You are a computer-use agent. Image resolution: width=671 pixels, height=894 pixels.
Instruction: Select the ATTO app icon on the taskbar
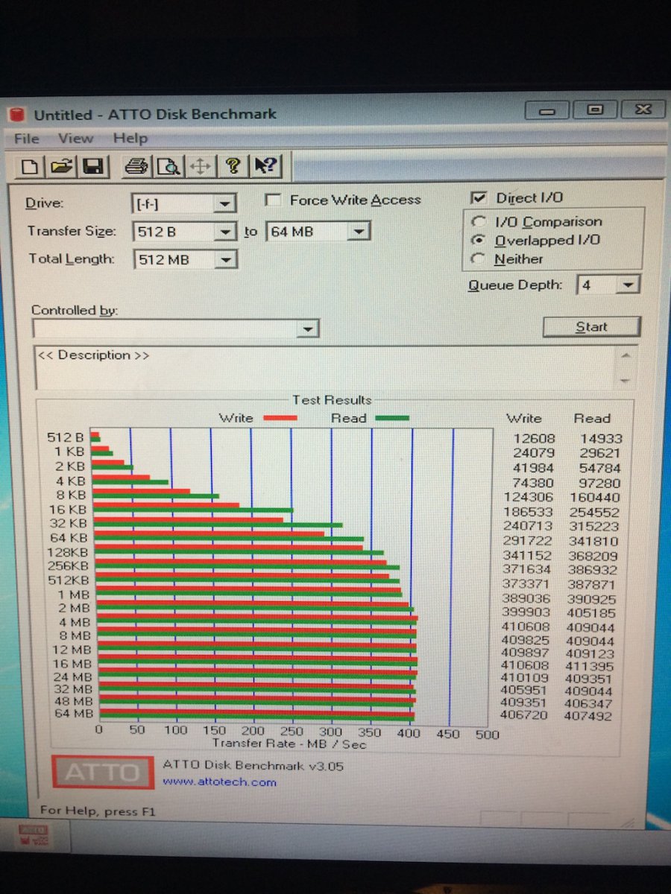click(x=34, y=835)
